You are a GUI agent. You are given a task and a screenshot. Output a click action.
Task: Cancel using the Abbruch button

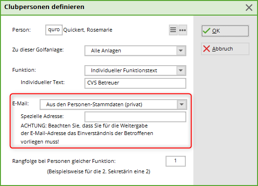[225, 49]
